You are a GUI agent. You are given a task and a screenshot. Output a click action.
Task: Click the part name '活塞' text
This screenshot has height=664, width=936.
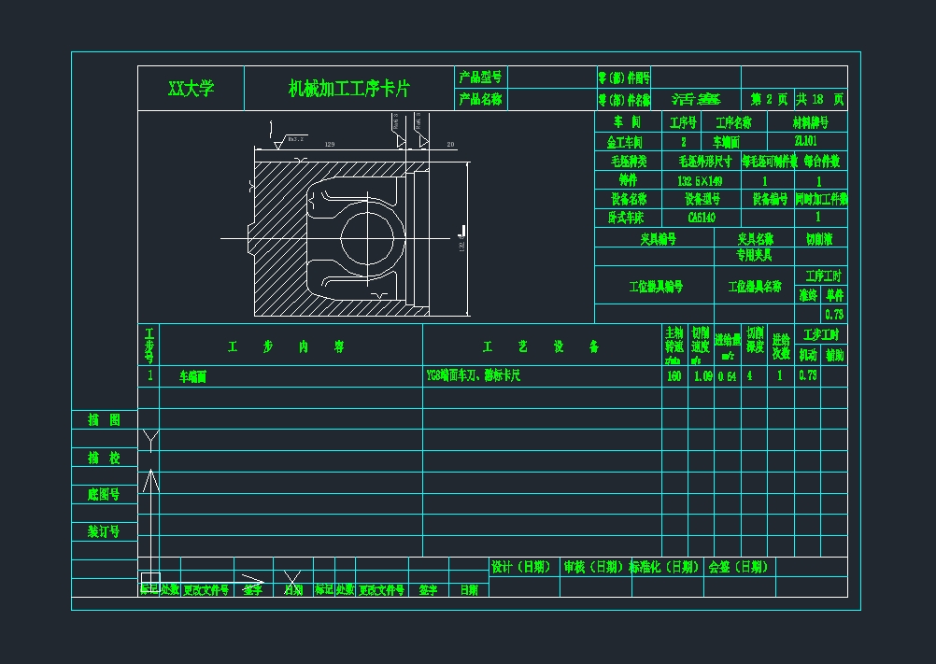[696, 100]
